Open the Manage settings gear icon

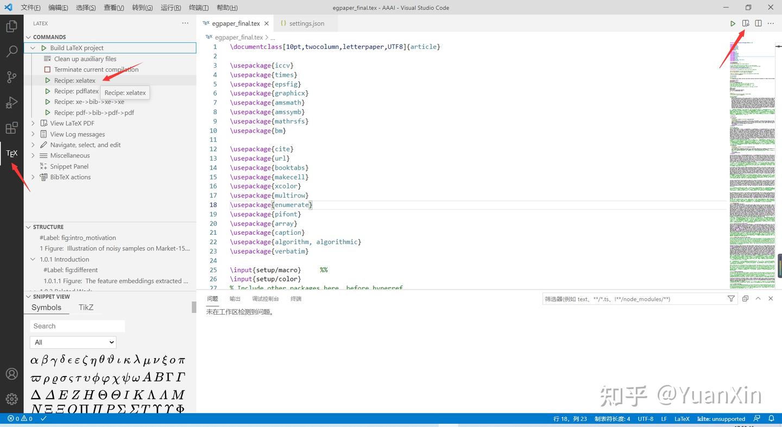[x=11, y=399]
